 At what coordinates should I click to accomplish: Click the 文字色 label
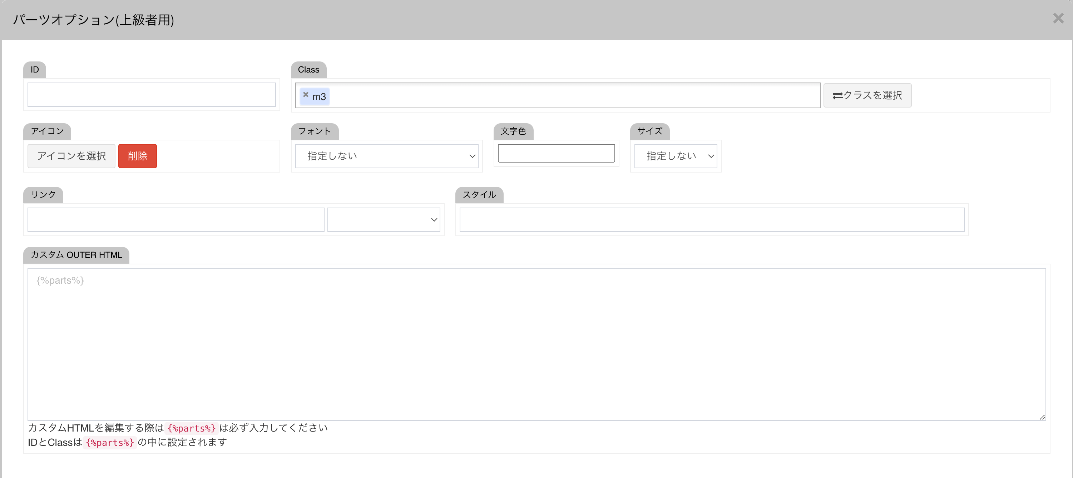(x=513, y=131)
